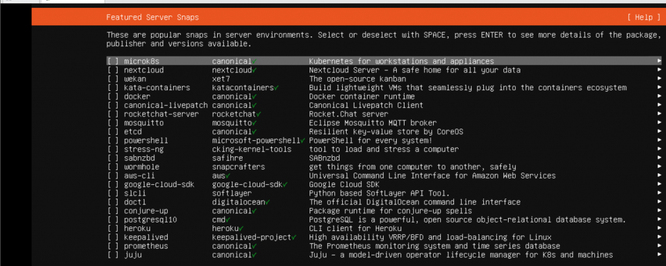
Task: Toggle the prometheus checkbox
Action: tap(113, 246)
